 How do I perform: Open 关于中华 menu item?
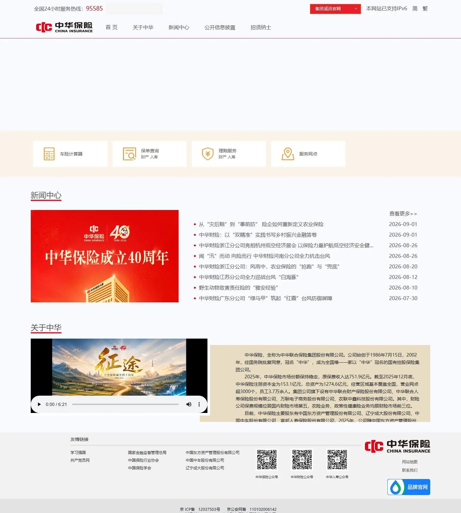tap(143, 28)
